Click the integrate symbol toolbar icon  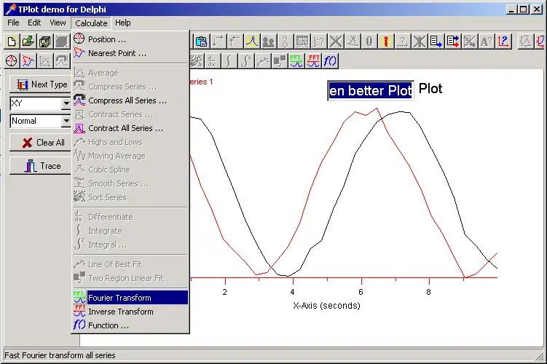[229, 61]
